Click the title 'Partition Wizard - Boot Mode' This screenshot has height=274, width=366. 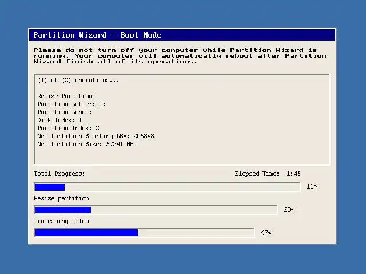pos(98,35)
